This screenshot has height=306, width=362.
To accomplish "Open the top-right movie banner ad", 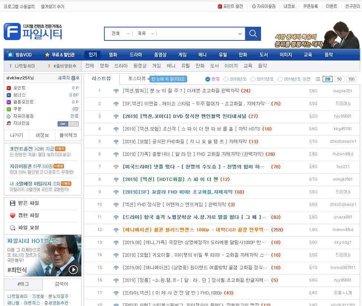I will tap(317, 34).
